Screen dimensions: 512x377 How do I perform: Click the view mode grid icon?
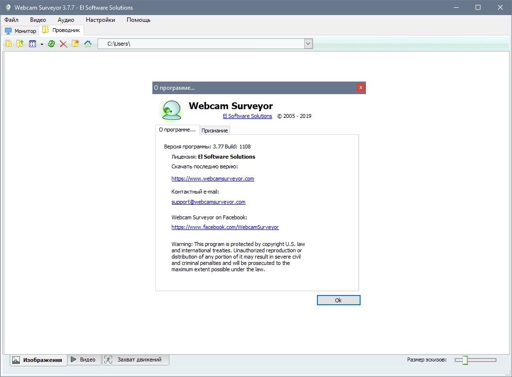pyautogui.click(x=33, y=44)
